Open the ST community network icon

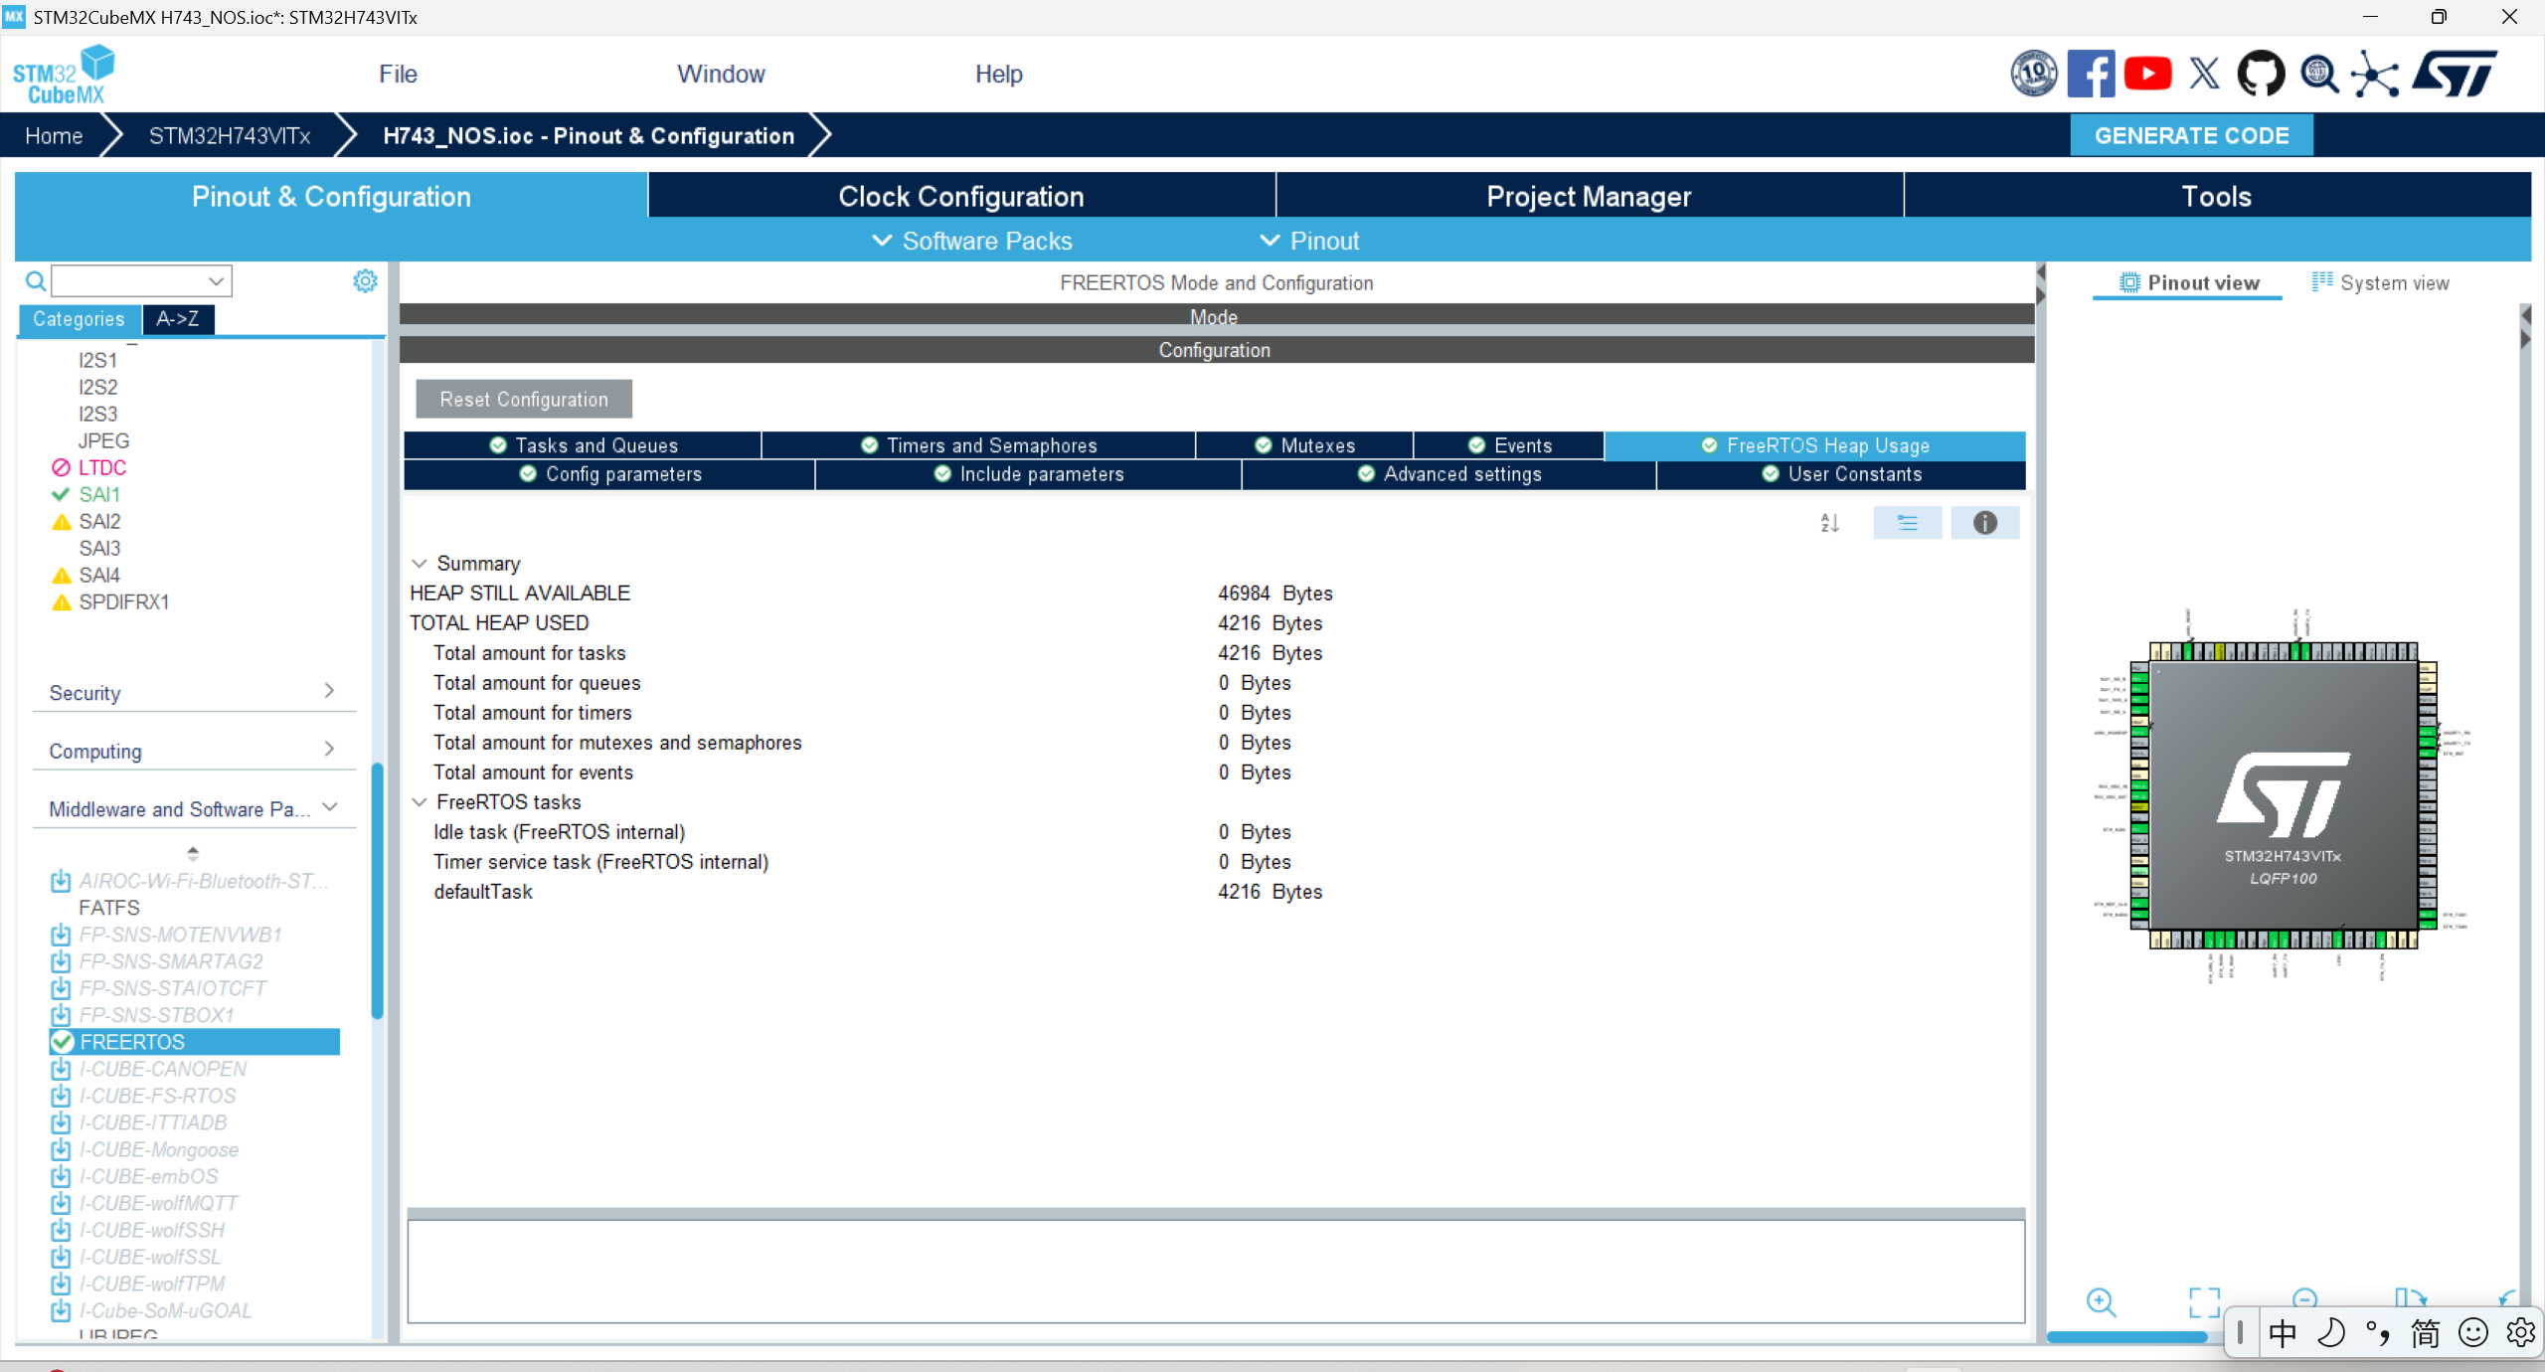tap(2375, 74)
